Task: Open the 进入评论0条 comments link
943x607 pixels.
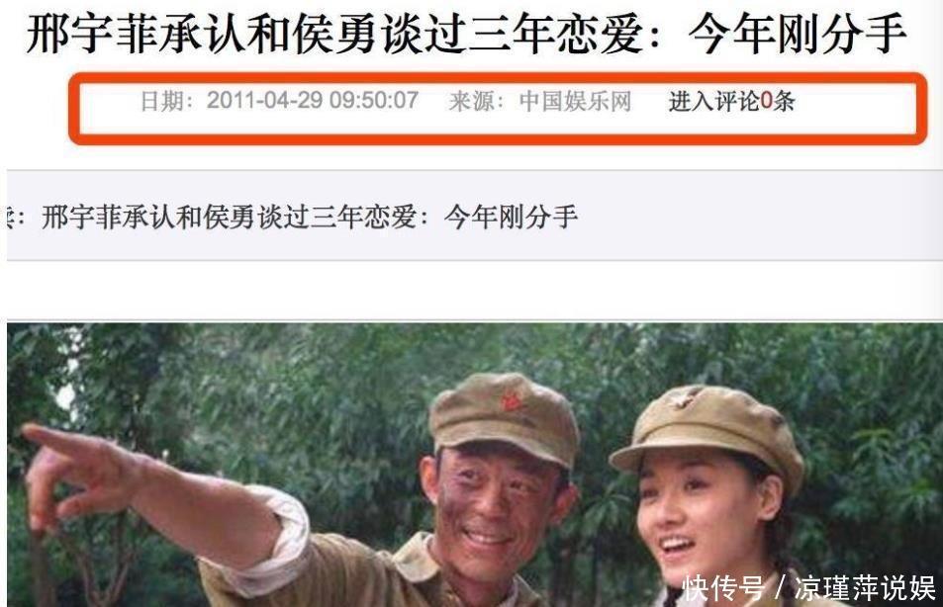Action: (731, 101)
